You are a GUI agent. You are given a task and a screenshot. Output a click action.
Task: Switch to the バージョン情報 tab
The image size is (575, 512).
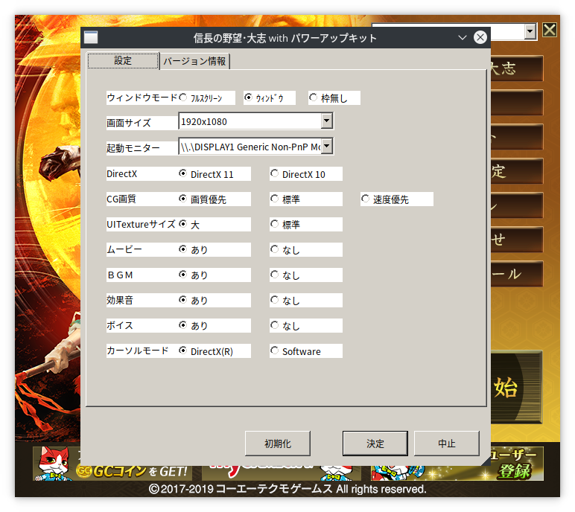tap(194, 61)
